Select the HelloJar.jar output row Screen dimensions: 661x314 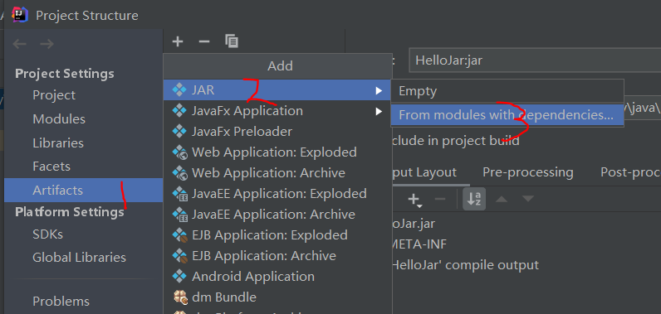click(x=526, y=223)
